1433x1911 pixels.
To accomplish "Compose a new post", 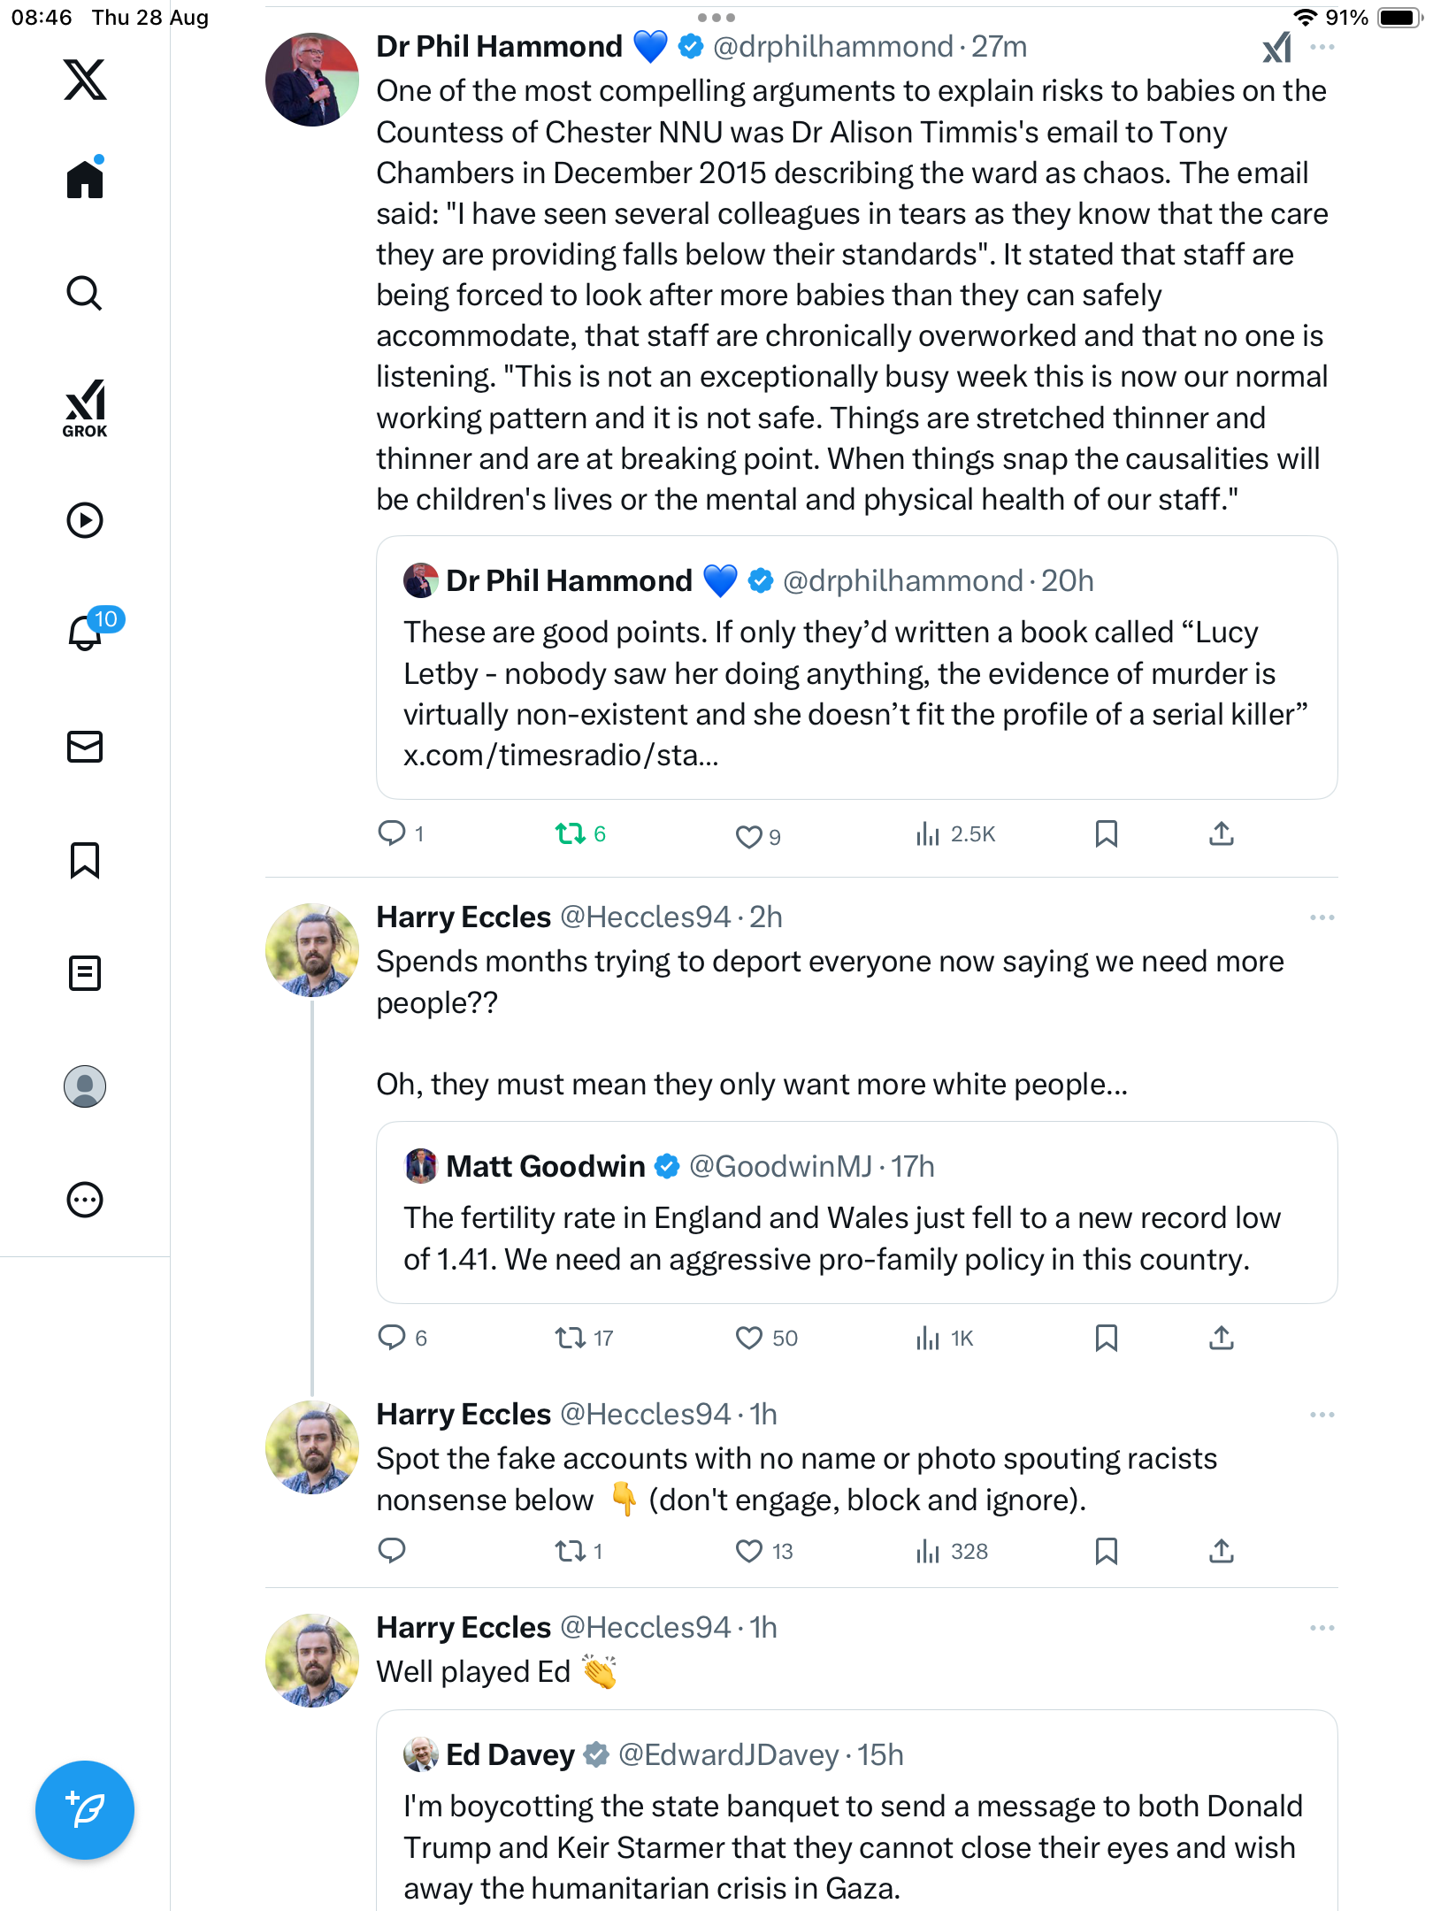I will (x=85, y=1810).
